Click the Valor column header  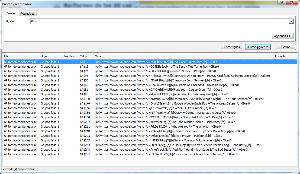coord(184,56)
